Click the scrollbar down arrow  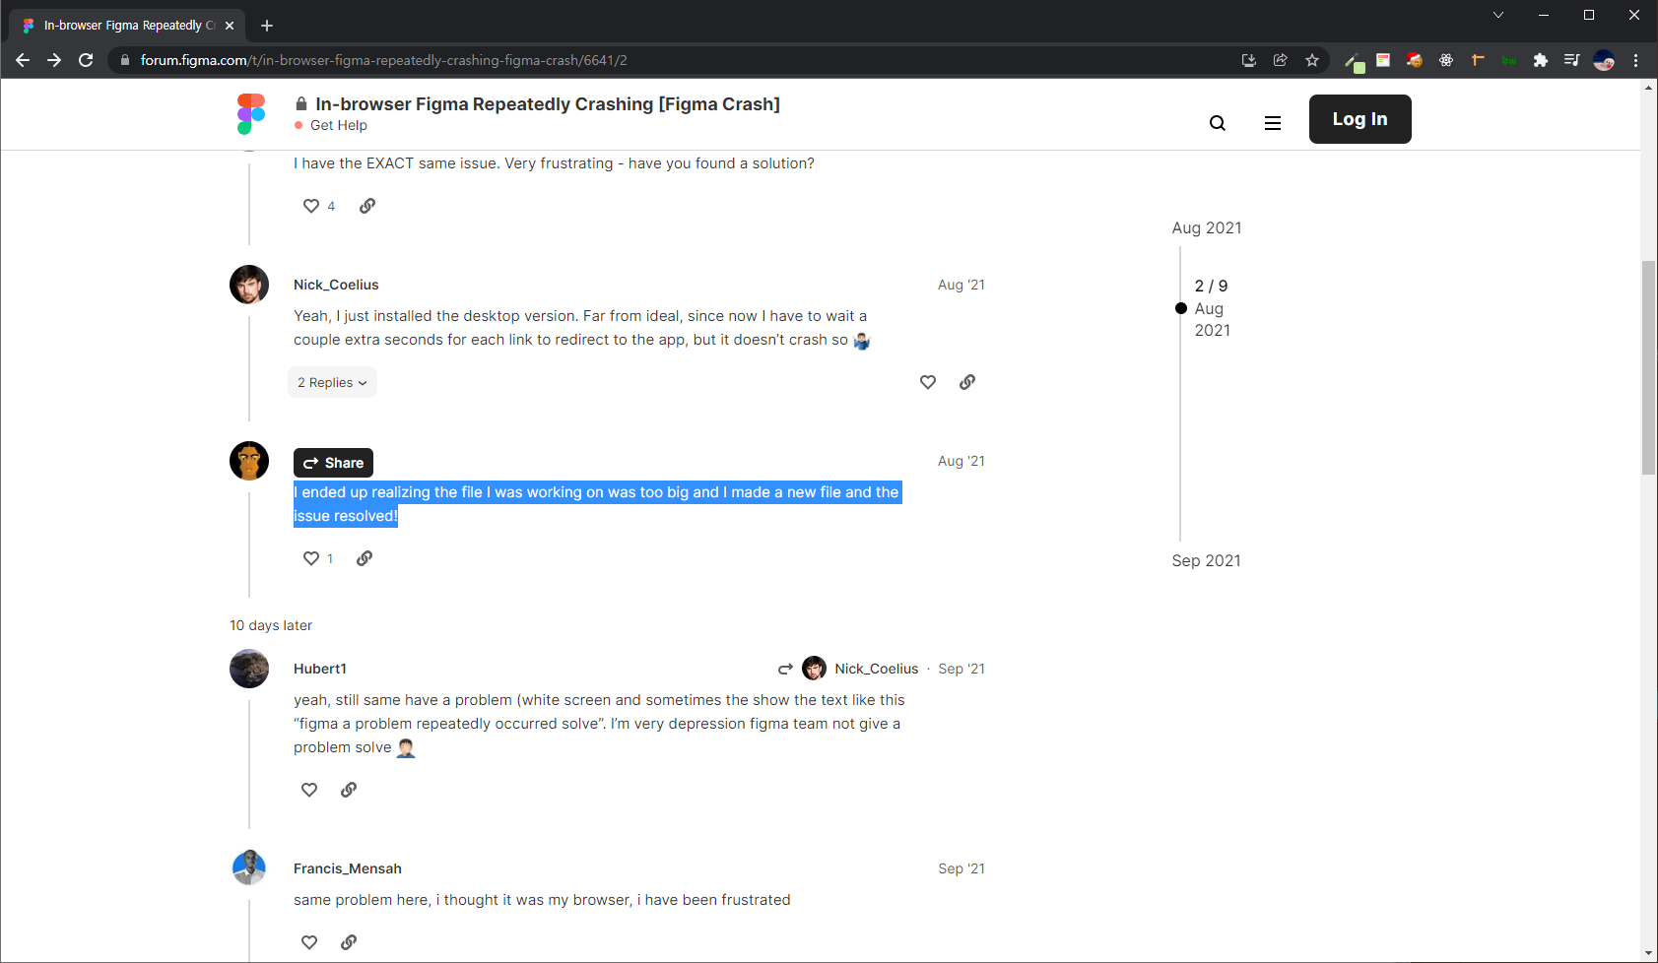click(x=1648, y=954)
